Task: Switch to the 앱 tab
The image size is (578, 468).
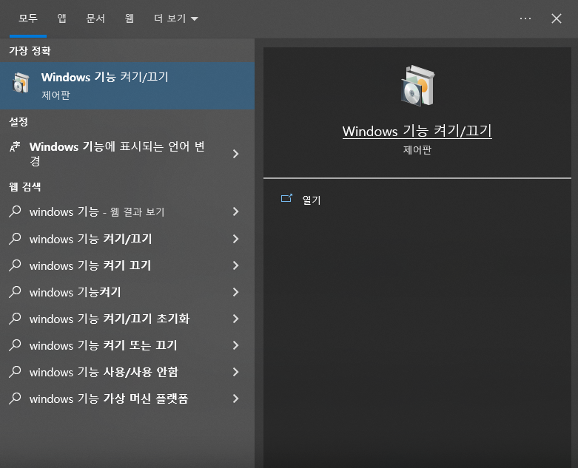Action: pyautogui.click(x=61, y=18)
